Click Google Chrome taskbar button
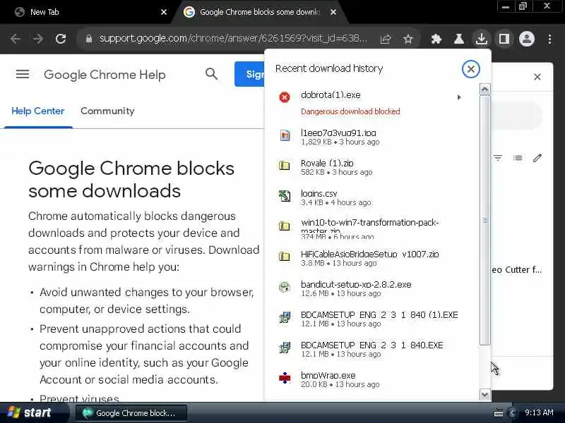565x423 pixels. tap(131, 413)
